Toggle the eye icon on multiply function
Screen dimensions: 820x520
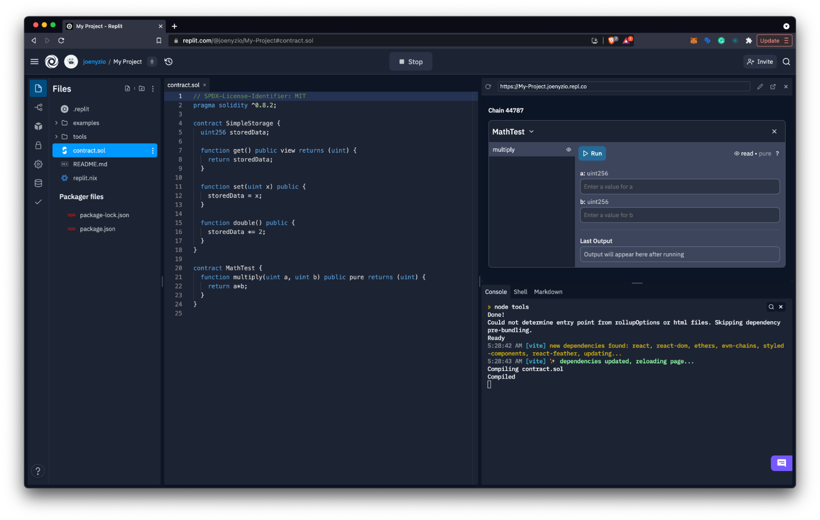point(569,149)
